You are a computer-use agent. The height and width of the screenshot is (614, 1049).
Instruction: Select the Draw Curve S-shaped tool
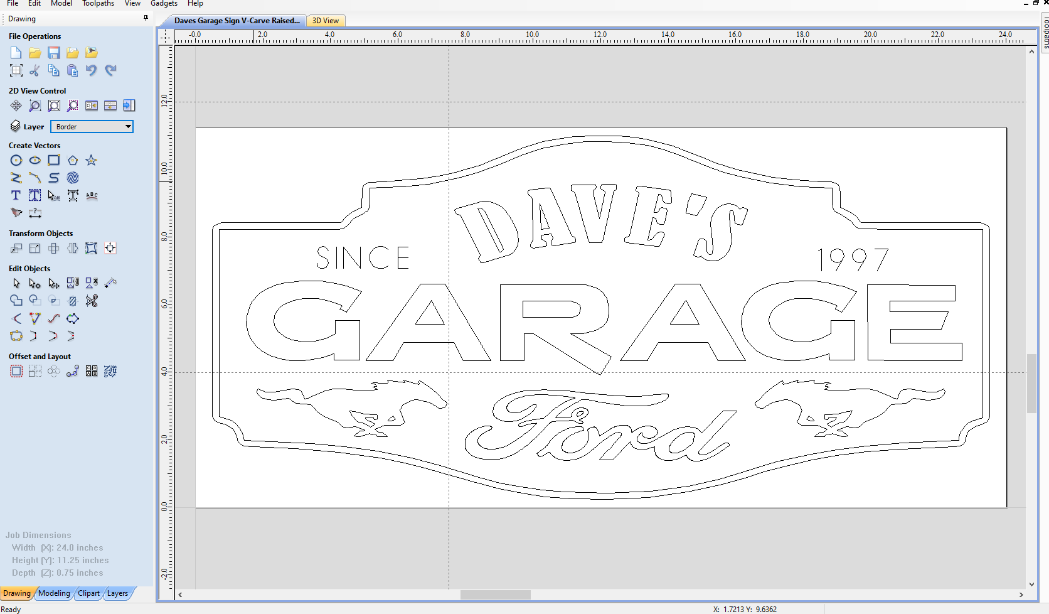[x=54, y=178]
